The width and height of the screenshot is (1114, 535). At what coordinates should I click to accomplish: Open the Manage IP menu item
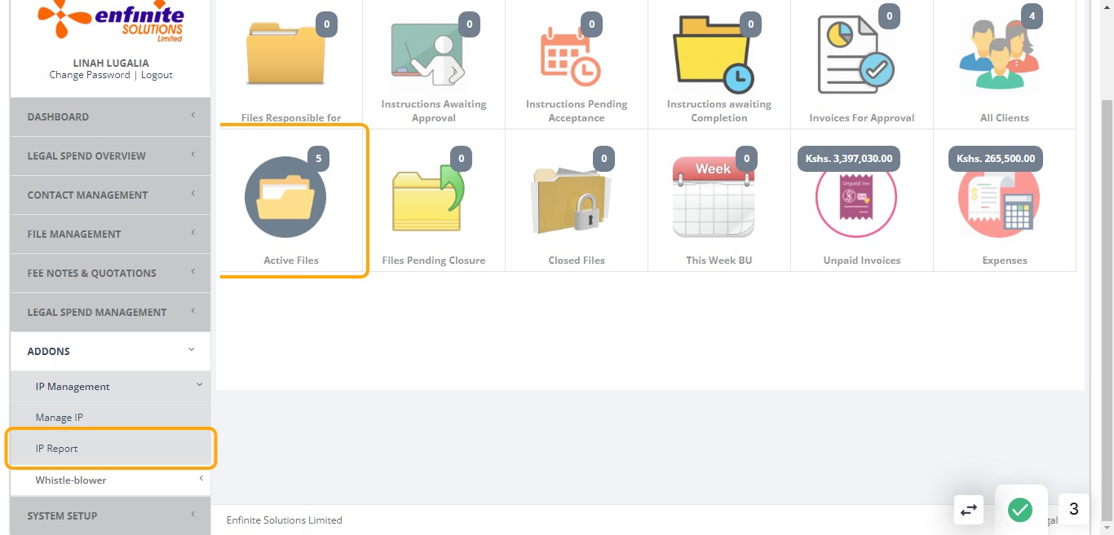coord(110,418)
